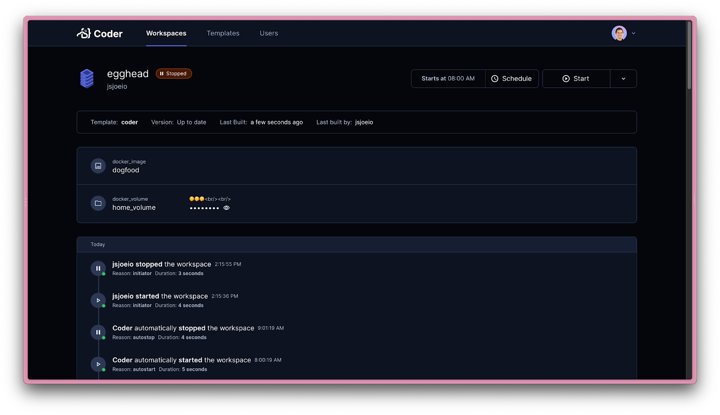Image resolution: width=720 pixels, height=415 pixels.
Task: Switch to the Templates tab
Action: pos(223,33)
